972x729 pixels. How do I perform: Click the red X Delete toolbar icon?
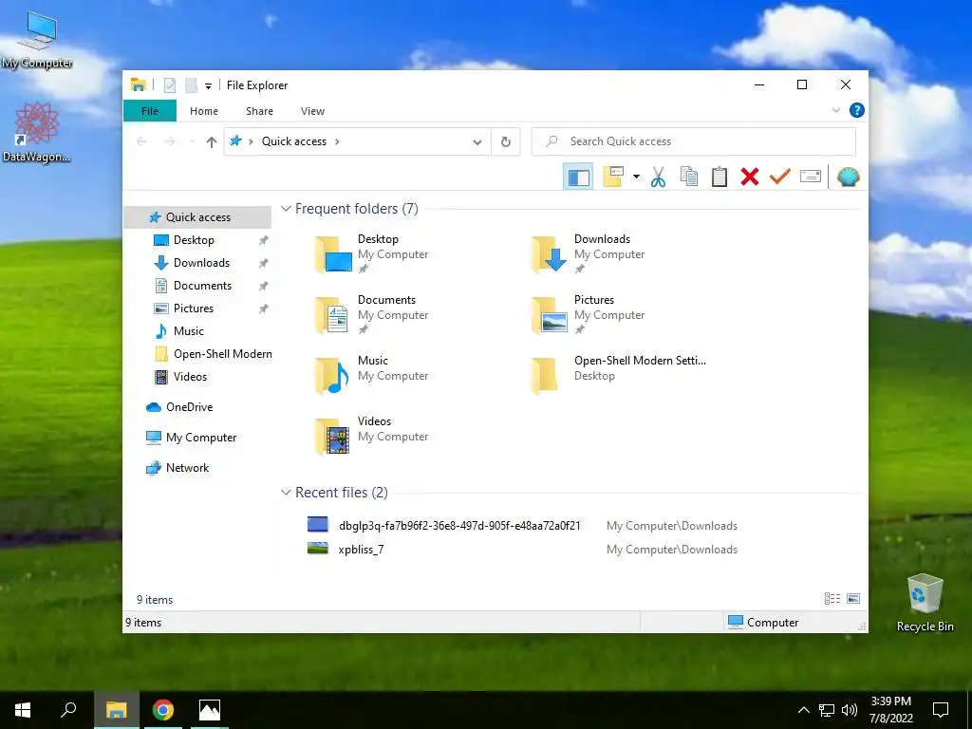point(750,177)
